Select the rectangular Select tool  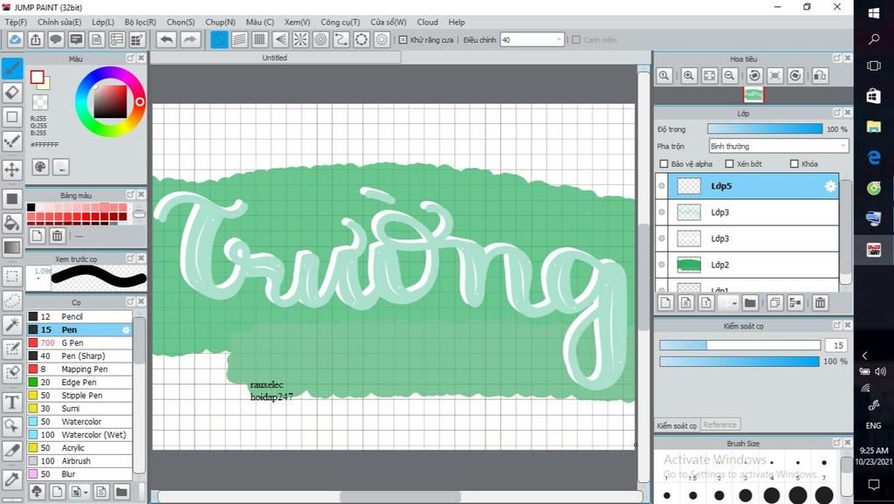coord(12,277)
